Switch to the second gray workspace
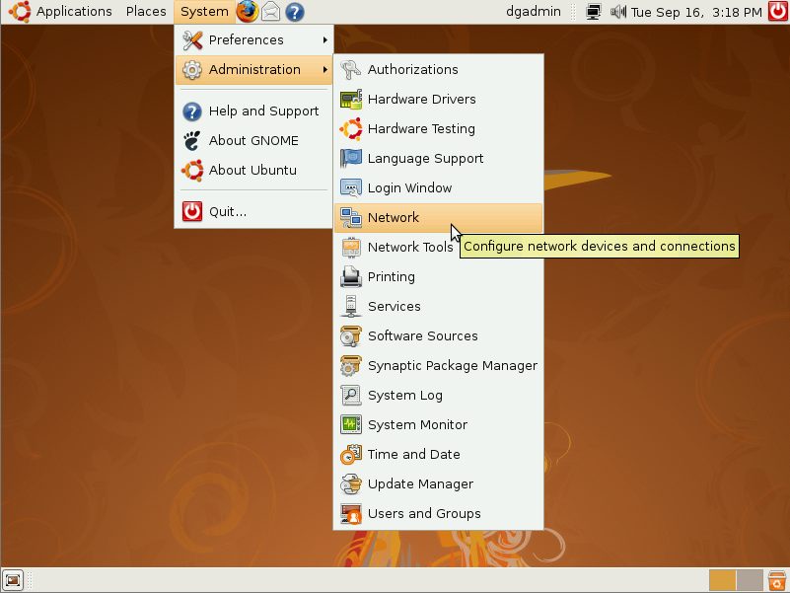 point(750,580)
